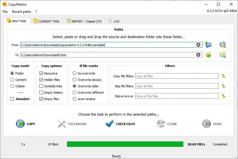The image size is (238, 159).
Task: Choose No overwrite if file exists
Action: point(84,73)
